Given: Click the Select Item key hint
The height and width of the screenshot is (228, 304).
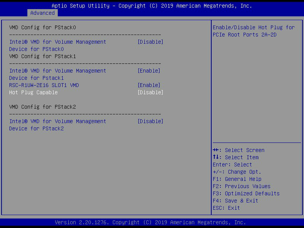Looking at the screenshot, I should coord(236,157).
